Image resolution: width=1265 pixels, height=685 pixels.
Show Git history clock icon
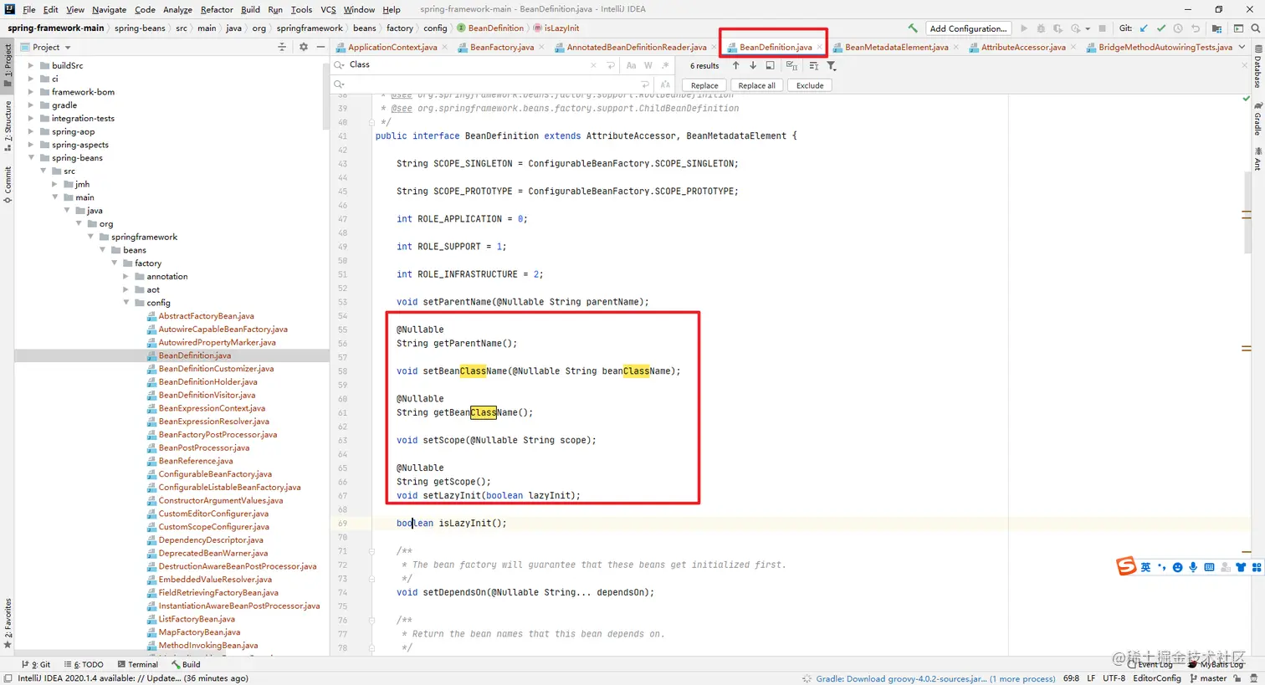point(1178,28)
